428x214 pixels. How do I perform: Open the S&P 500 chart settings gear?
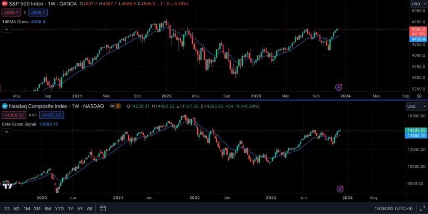419,96
